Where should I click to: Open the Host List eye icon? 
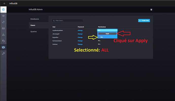pyautogui.click(x=3, y=16)
